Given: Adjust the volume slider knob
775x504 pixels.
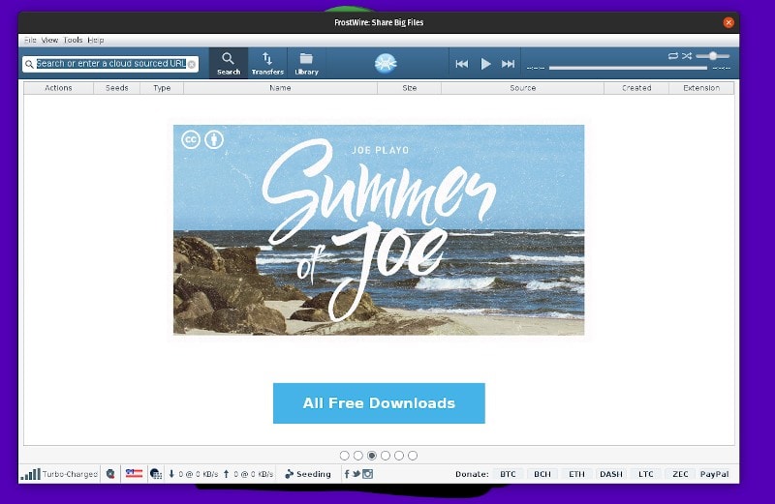Looking at the screenshot, I should pyautogui.click(x=713, y=56).
